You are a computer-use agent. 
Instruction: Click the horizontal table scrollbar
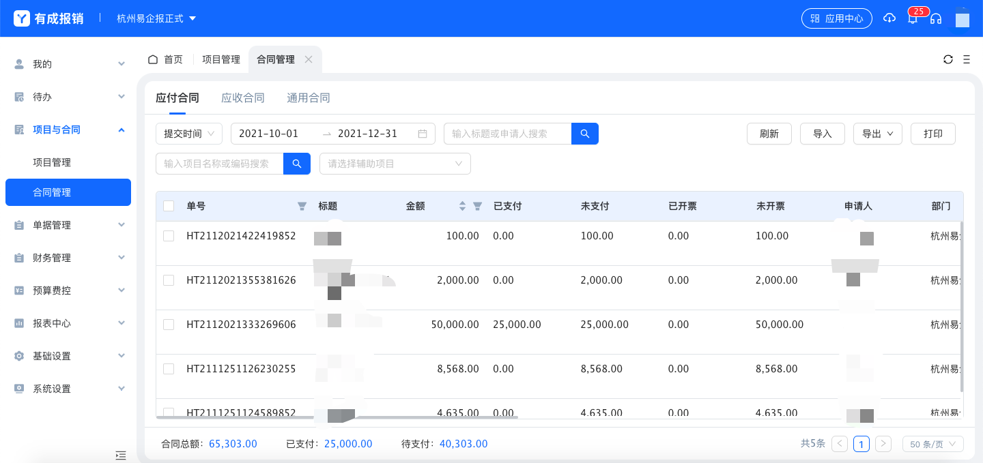pyautogui.click(x=337, y=417)
